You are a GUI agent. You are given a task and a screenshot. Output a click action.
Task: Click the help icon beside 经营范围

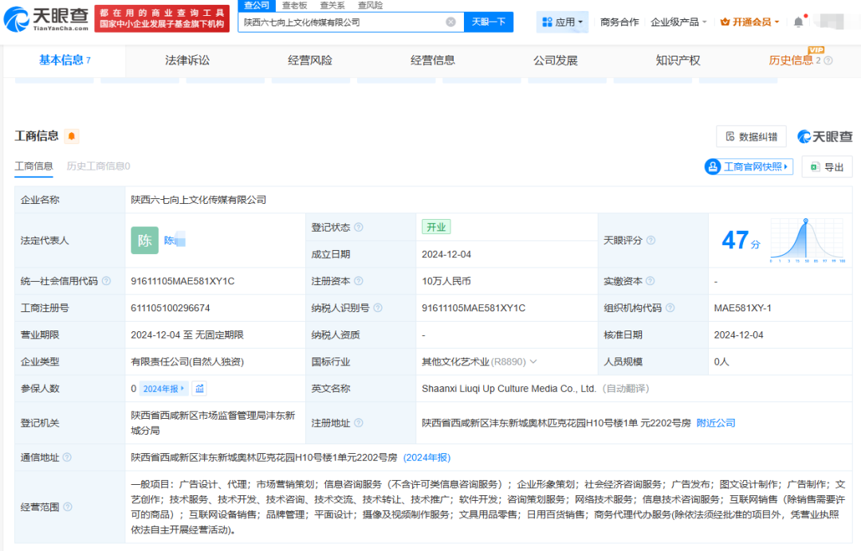pos(67,507)
